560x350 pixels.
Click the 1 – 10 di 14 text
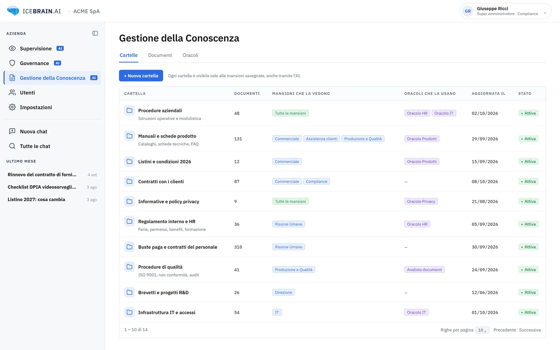(136, 330)
